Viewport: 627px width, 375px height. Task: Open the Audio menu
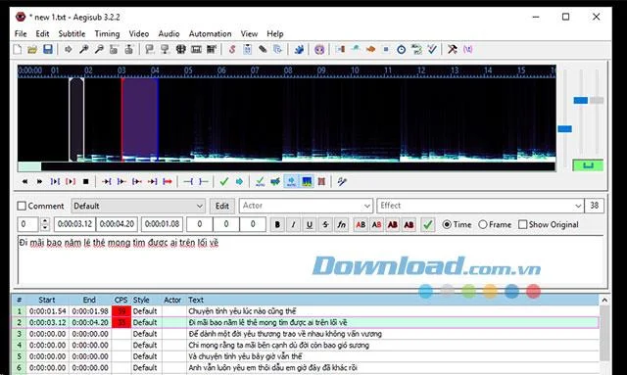click(169, 34)
